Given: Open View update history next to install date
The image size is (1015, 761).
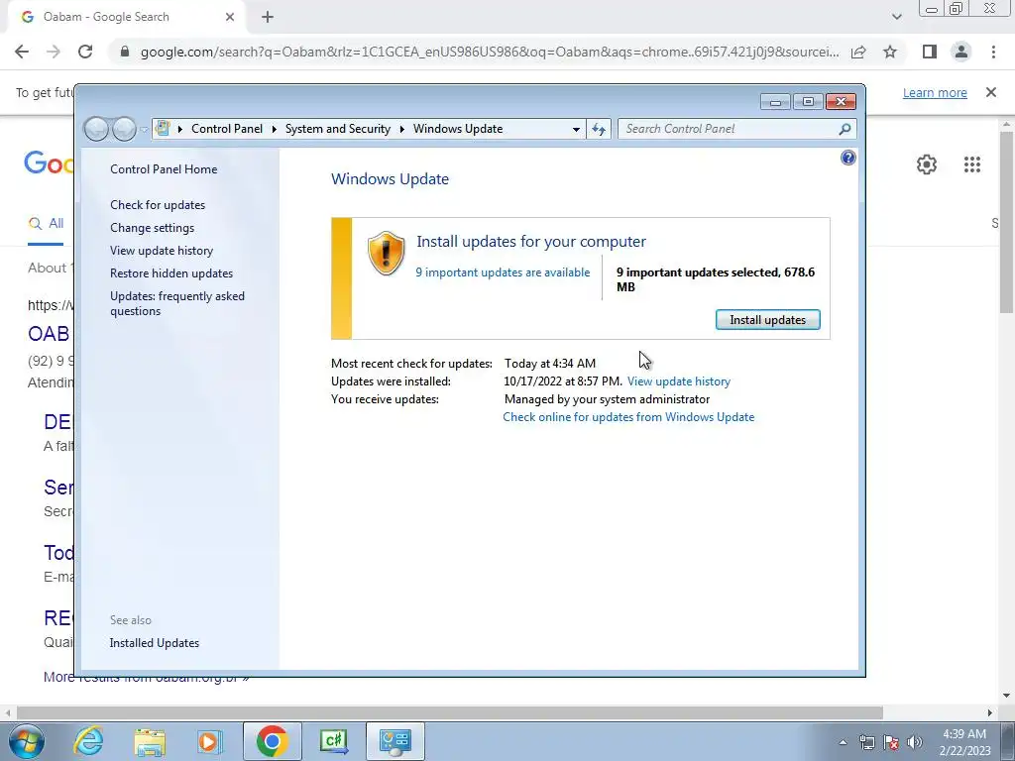Looking at the screenshot, I should 678,381.
